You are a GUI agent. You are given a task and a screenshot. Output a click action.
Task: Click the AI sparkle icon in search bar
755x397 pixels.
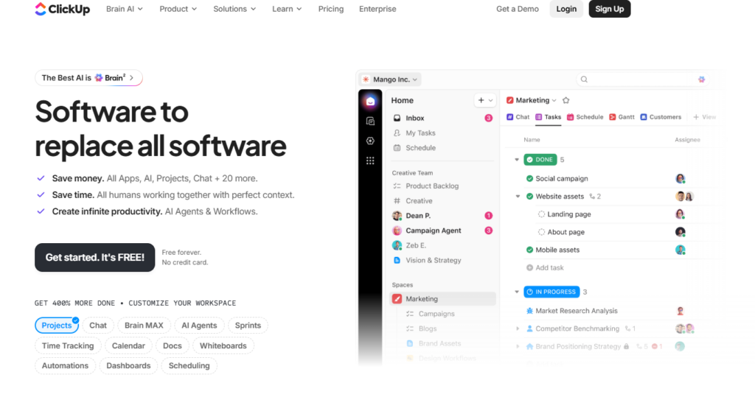(701, 80)
